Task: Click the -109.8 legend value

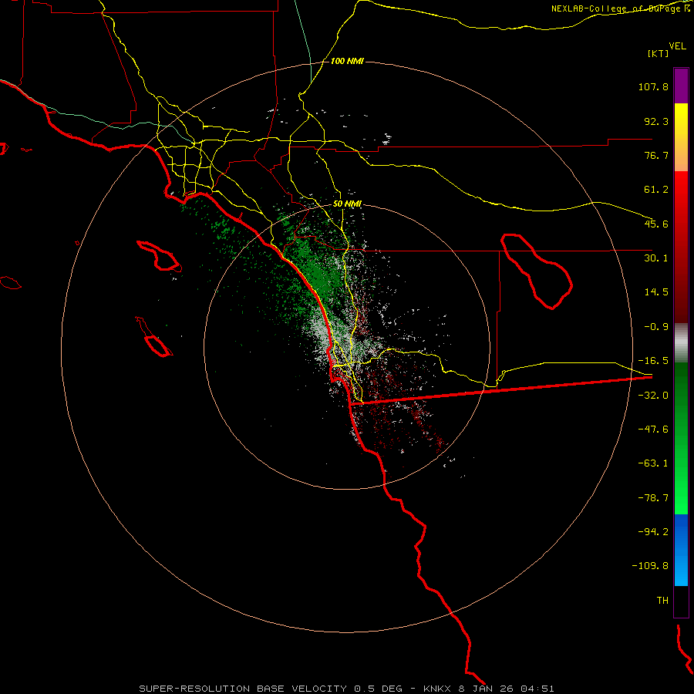Action: point(650,566)
